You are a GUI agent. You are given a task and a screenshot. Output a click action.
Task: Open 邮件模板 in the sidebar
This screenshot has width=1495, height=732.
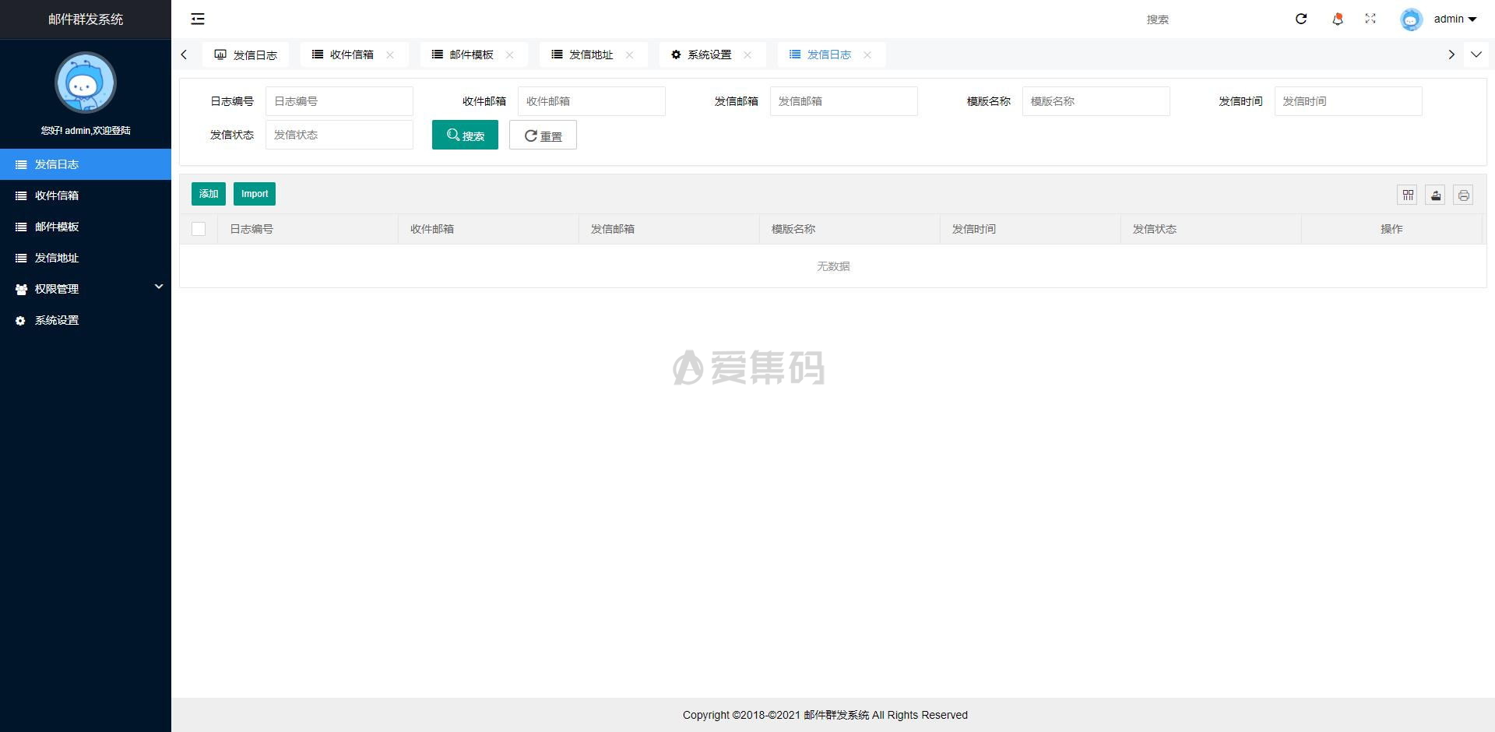(86, 227)
